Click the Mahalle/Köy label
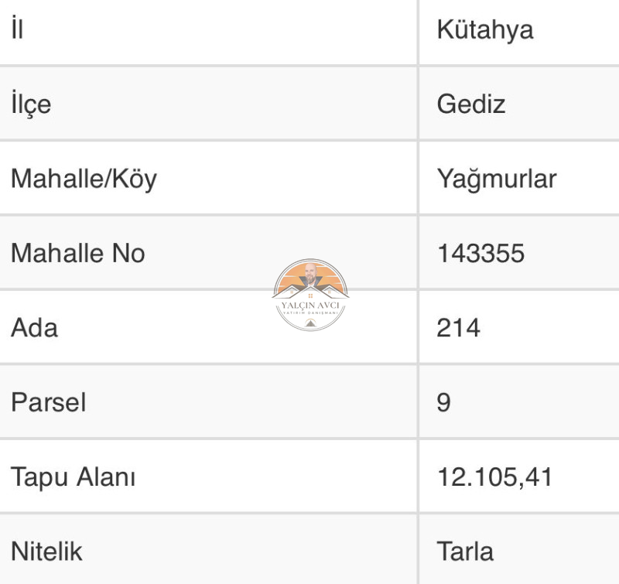The width and height of the screenshot is (619, 584). coord(84,179)
